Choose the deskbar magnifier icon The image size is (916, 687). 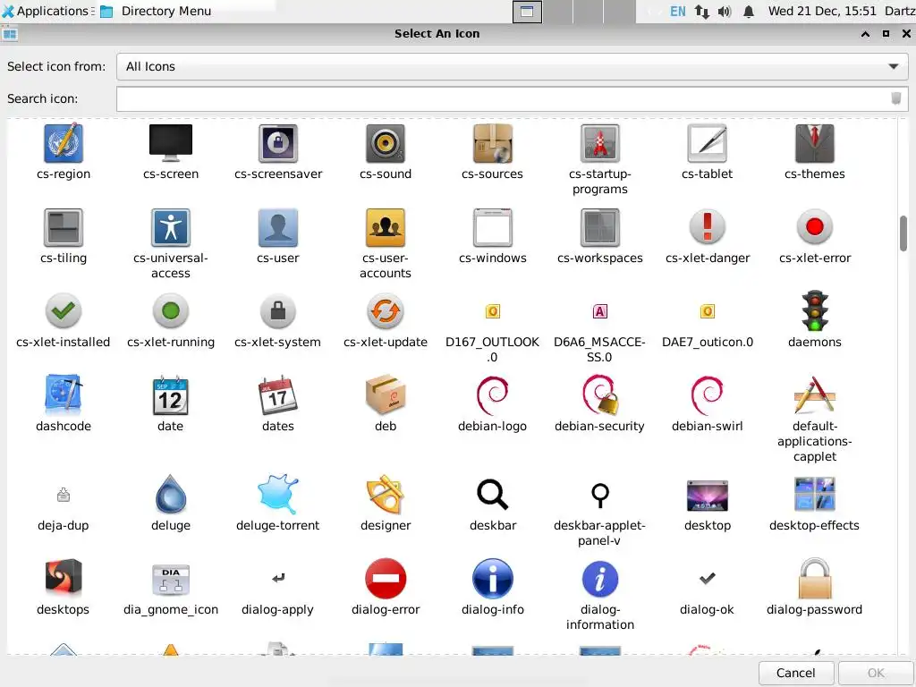(493, 494)
